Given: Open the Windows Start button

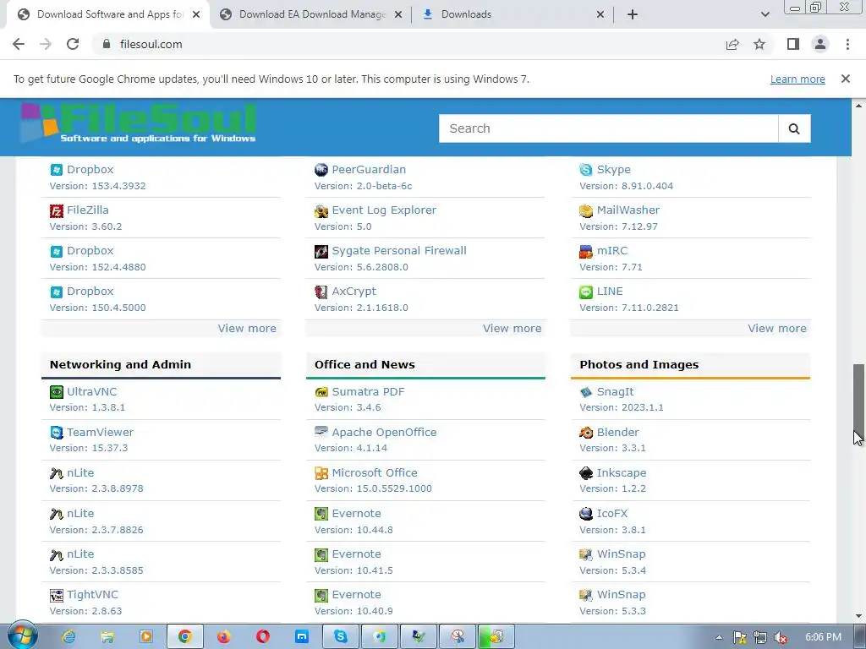Looking at the screenshot, I should pyautogui.click(x=21, y=636).
